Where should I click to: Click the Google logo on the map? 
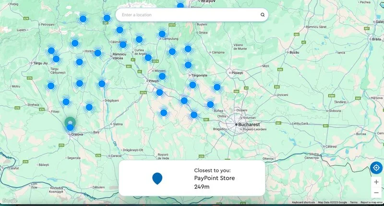10,201
